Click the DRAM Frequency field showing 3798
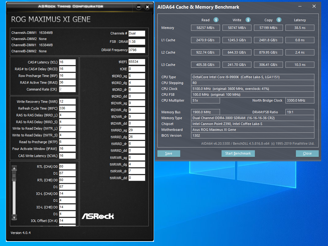 (137, 50)
